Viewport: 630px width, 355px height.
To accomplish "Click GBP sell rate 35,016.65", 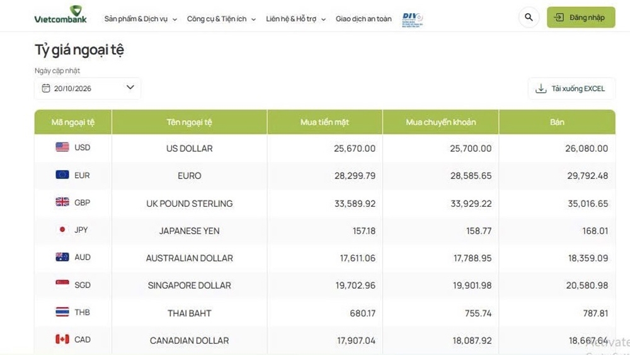I will pos(588,204).
